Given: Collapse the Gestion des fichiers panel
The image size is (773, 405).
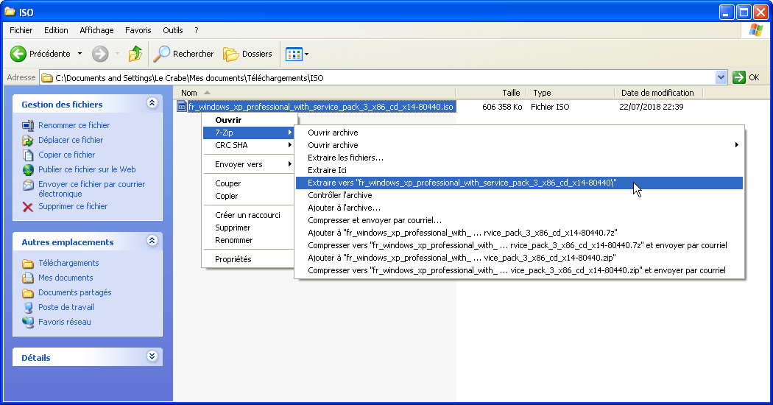Looking at the screenshot, I should tap(152, 102).
